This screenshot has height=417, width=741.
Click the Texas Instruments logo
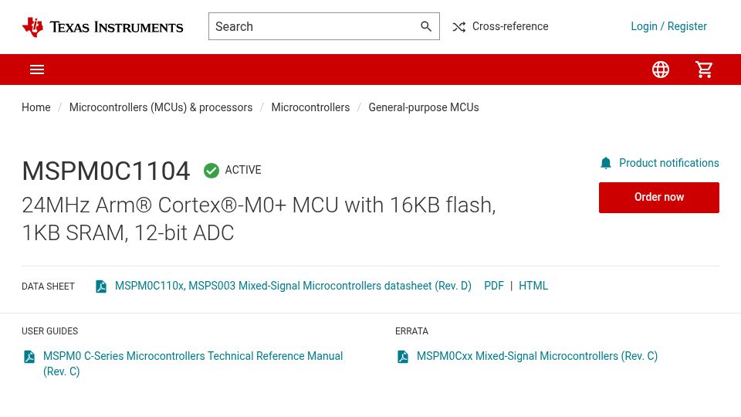click(103, 27)
